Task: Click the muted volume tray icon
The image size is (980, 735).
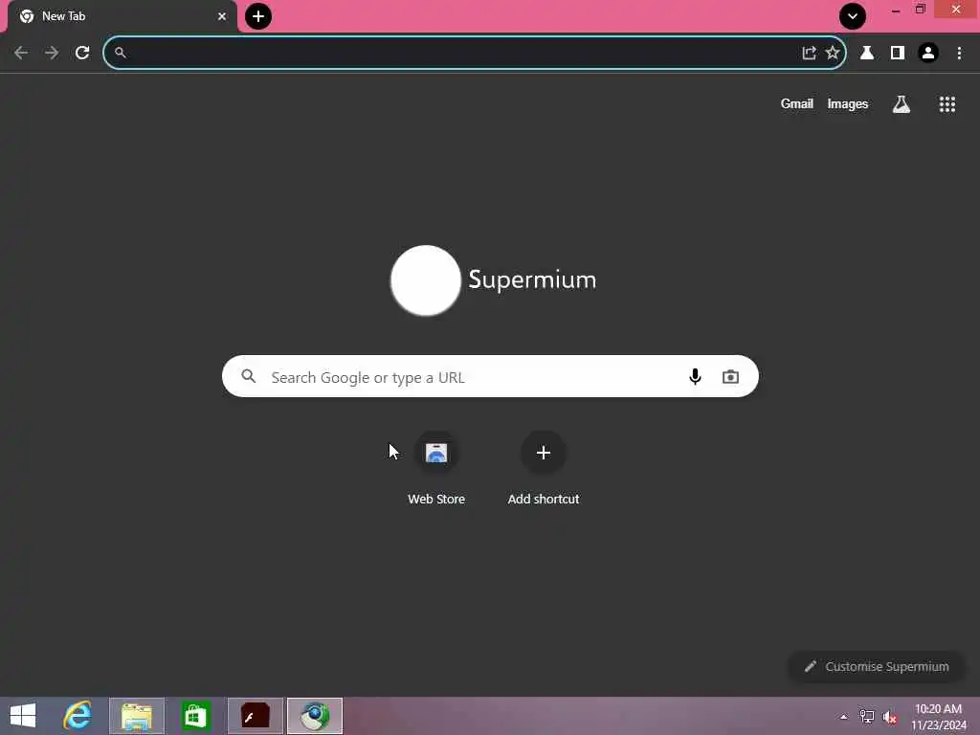Action: (890, 717)
